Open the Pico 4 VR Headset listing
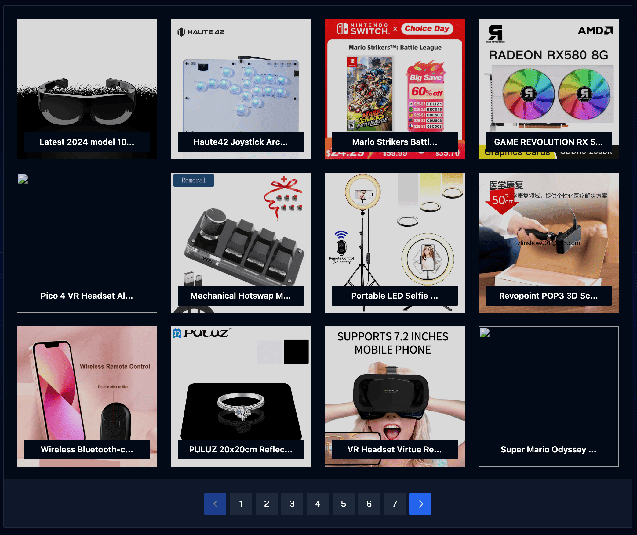637x535 pixels. (87, 242)
